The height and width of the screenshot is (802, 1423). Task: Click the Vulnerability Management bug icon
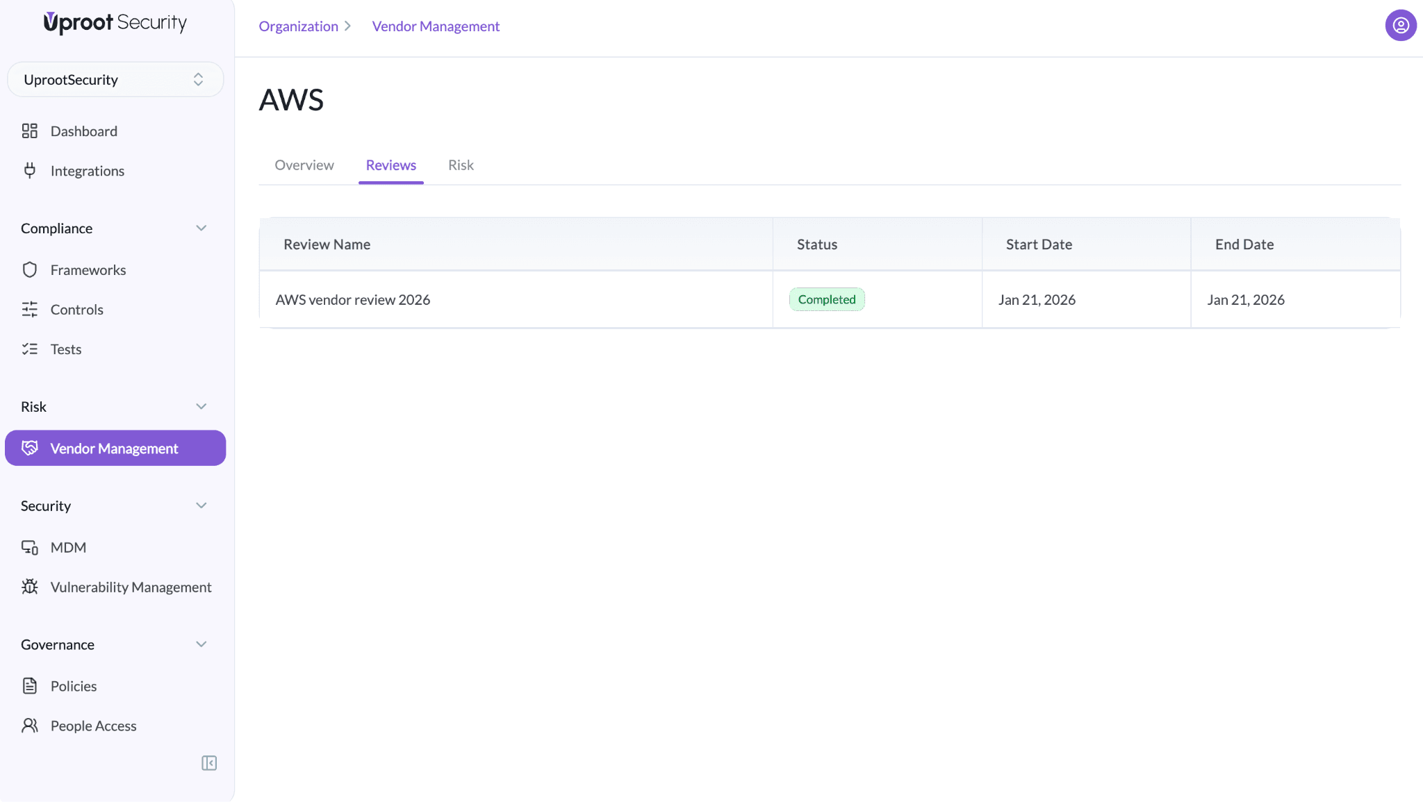point(29,587)
